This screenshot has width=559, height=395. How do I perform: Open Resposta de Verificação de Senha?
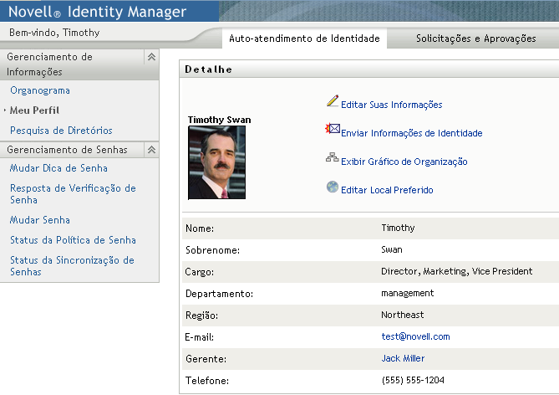click(73, 194)
